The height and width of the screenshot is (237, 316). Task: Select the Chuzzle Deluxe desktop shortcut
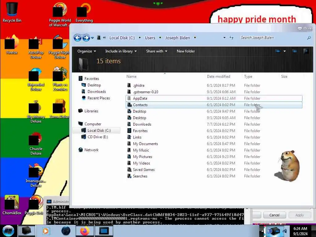click(x=36, y=144)
